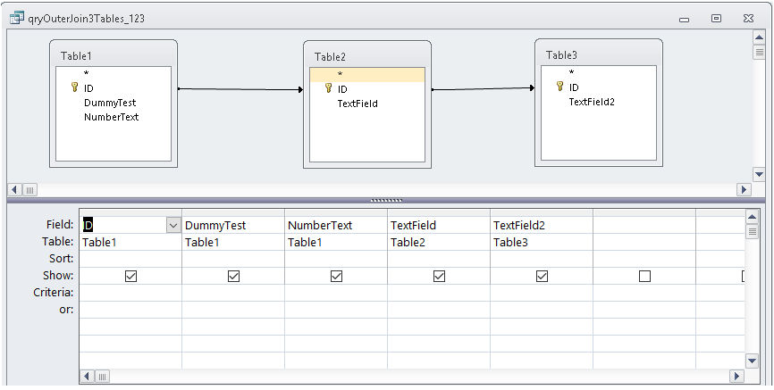
Task: Click the upper pane scroll down arrow
Action: [x=759, y=174]
